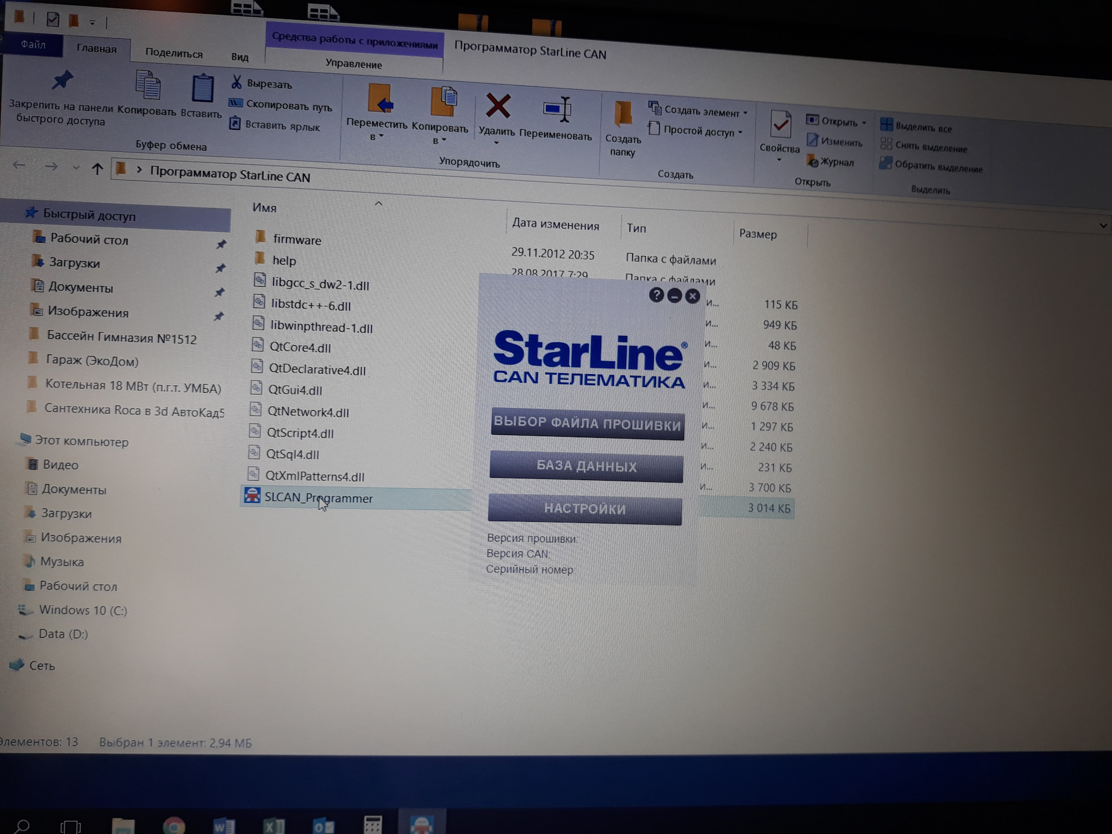Click Excel icon in taskbar
This screenshot has height=834, width=1112.
tap(273, 825)
